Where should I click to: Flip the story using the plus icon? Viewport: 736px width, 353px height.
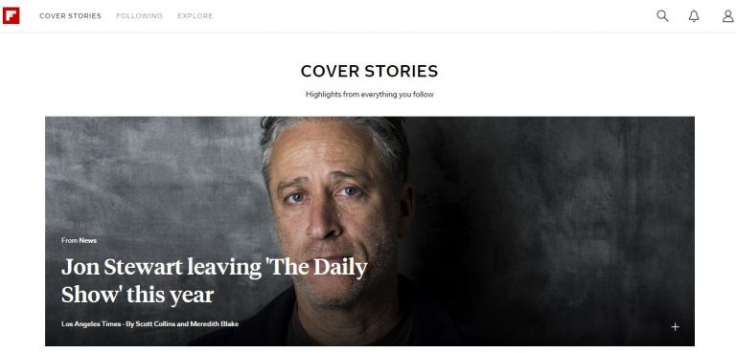coord(675,327)
